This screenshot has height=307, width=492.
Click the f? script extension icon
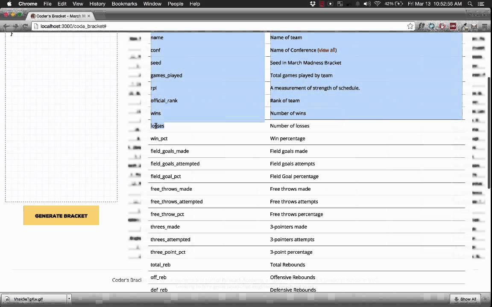point(422,26)
